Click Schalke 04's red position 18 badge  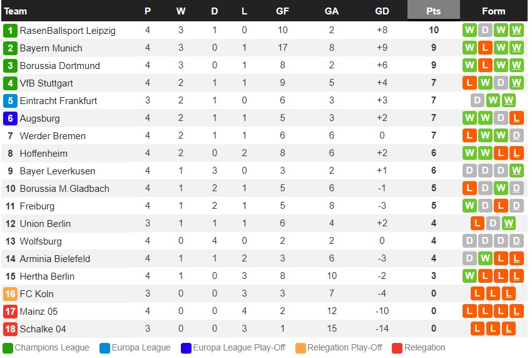[x=10, y=329]
